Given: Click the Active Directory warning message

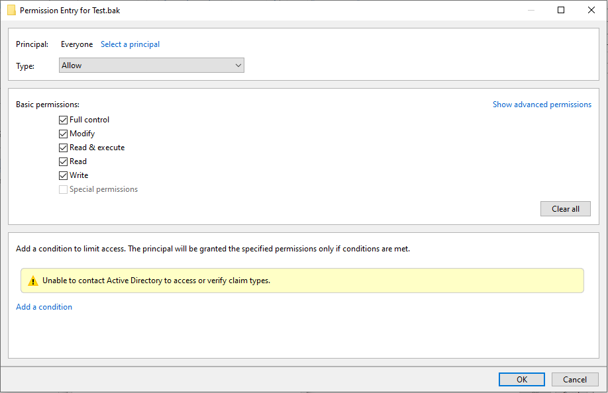Looking at the screenshot, I should [156, 281].
